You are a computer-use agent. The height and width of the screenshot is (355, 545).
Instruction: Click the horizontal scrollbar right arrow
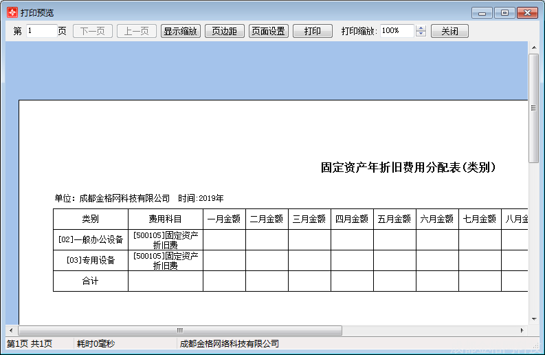523,330
